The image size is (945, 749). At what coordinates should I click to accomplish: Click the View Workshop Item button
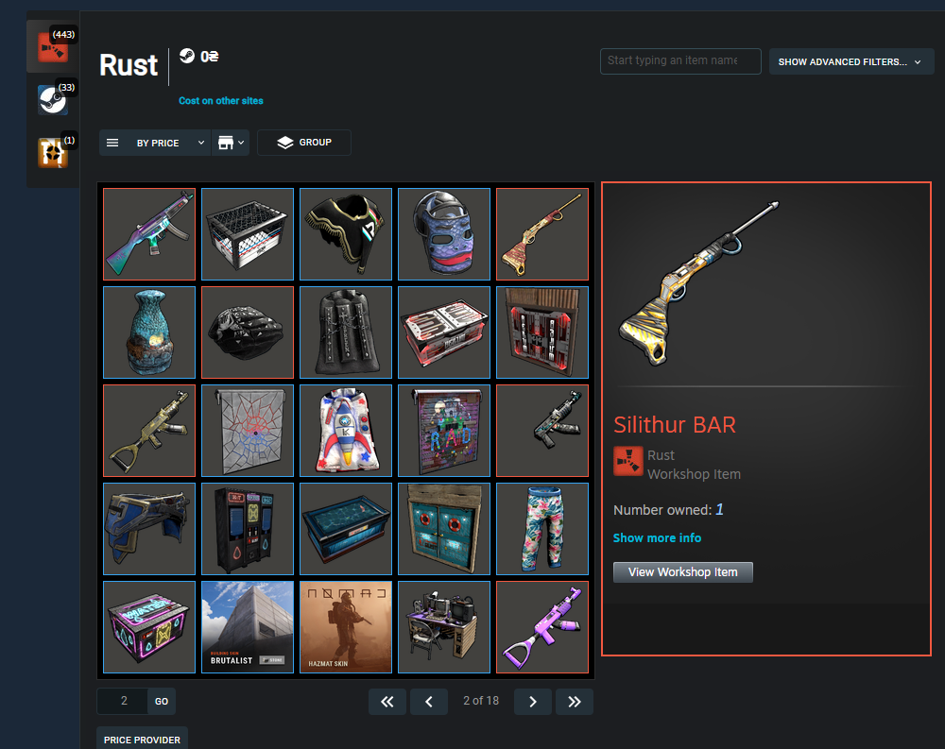pyautogui.click(x=683, y=571)
